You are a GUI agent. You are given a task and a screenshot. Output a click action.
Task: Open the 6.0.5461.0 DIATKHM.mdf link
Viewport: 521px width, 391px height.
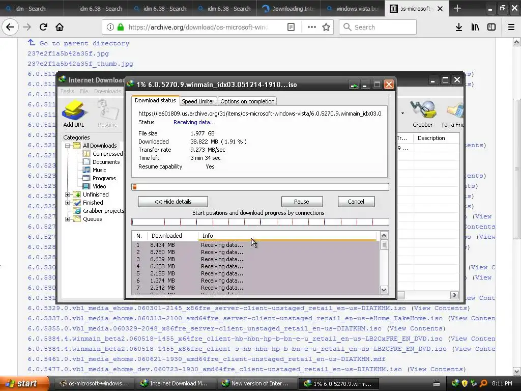pyautogui.click(x=207, y=359)
